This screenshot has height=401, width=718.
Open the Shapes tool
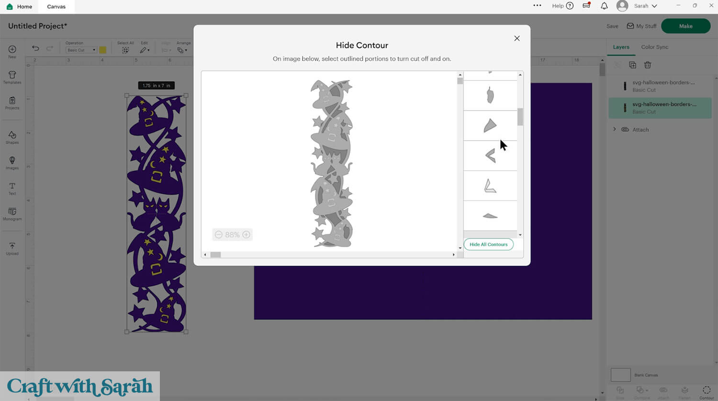[12, 138]
